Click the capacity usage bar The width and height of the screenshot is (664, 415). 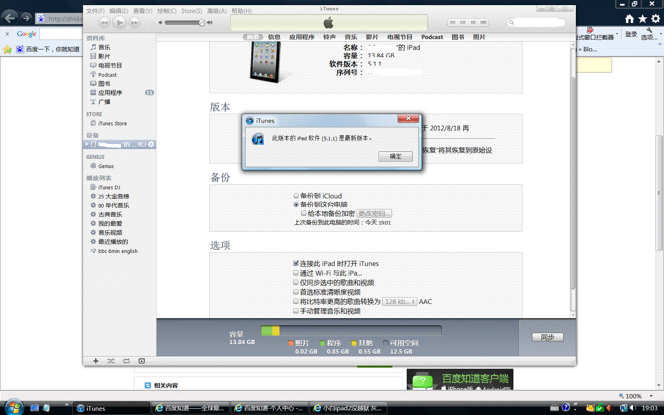pyautogui.click(x=351, y=330)
